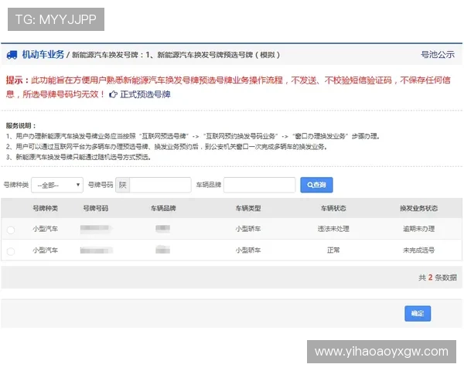
Task: Open the 号池公示 link
Action: 438,54
